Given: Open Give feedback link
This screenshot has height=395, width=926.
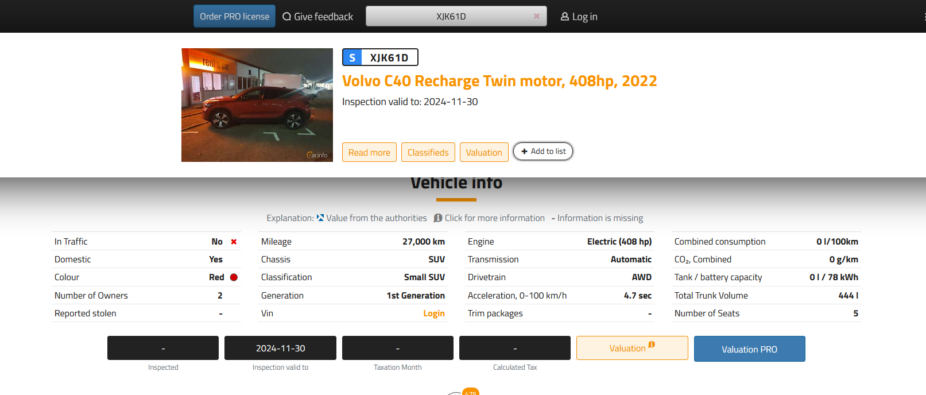Looking at the screenshot, I should click(x=317, y=17).
